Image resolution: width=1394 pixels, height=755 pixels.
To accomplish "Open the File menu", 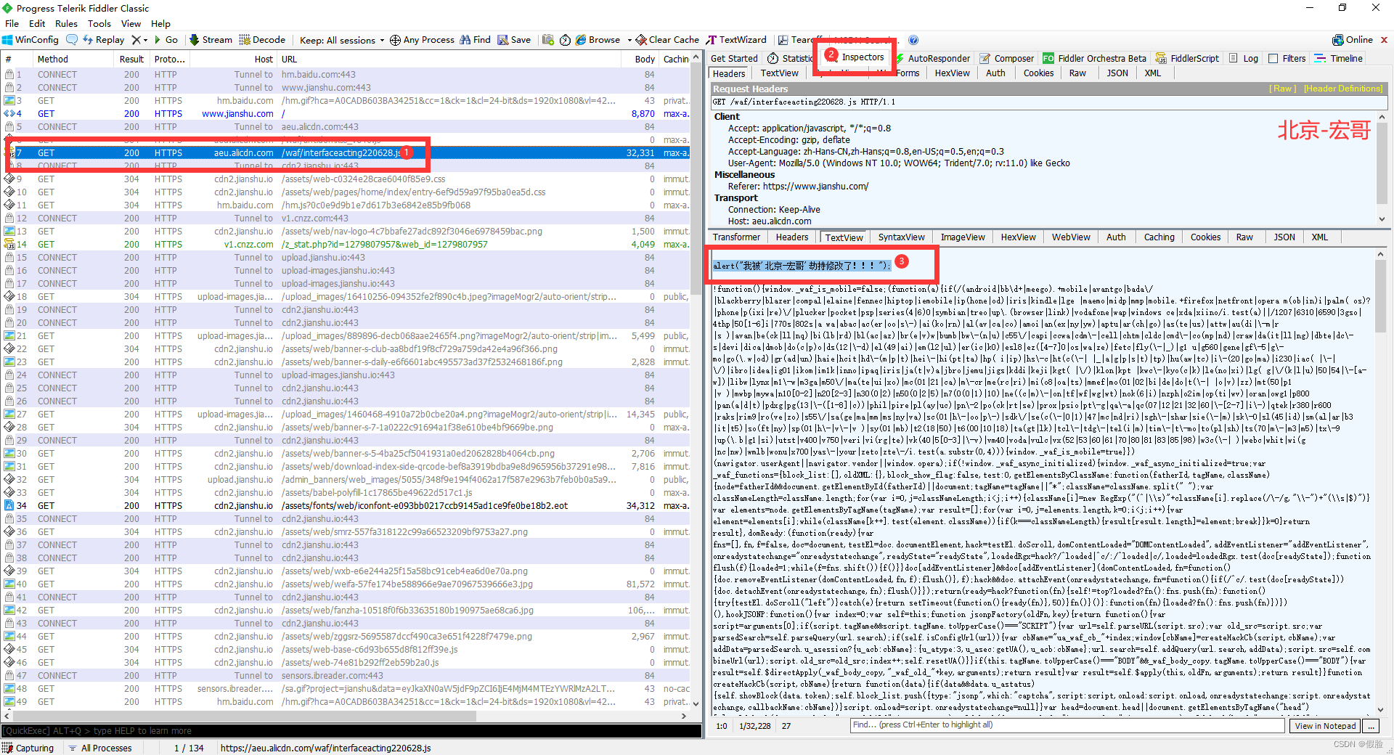I will click(x=12, y=23).
